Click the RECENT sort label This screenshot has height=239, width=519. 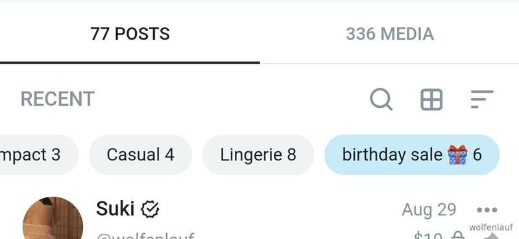[58, 99]
